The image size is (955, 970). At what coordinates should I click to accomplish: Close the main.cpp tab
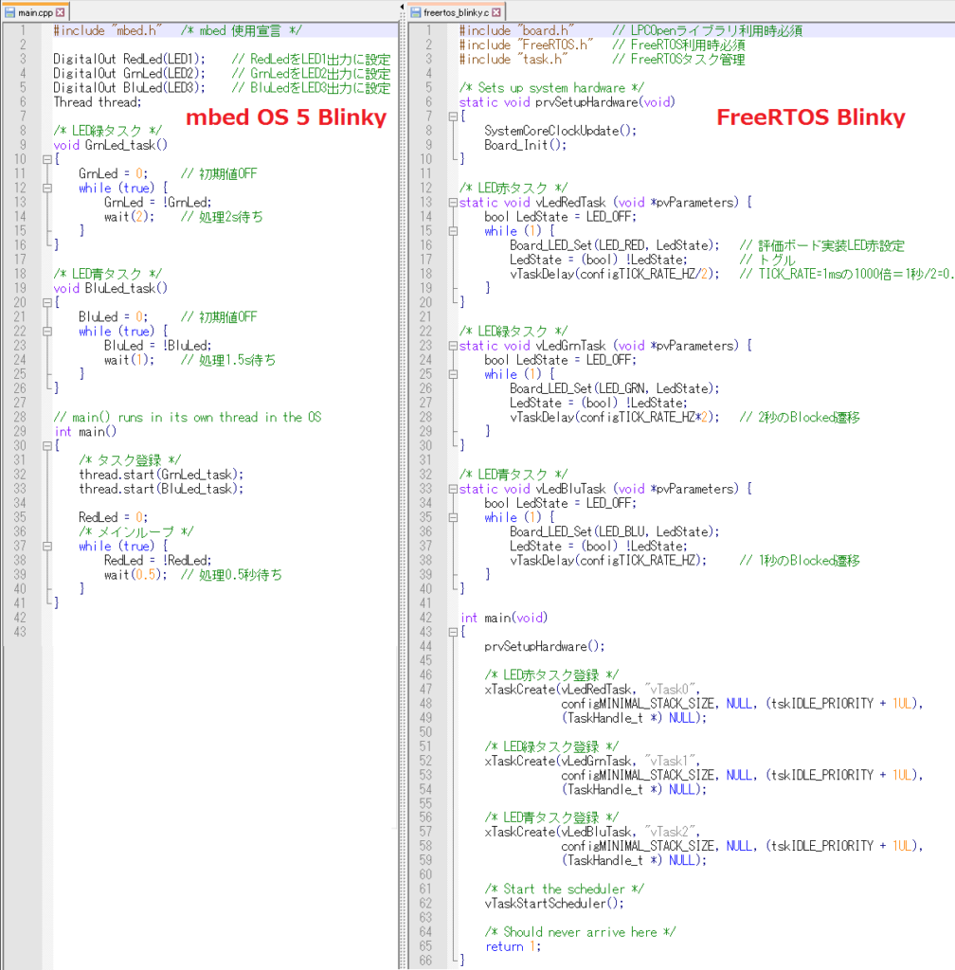point(61,12)
